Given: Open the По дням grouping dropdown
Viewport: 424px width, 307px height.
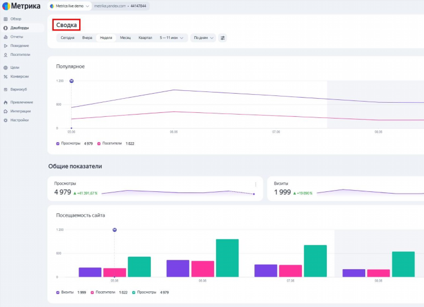Looking at the screenshot, I should click(x=204, y=38).
